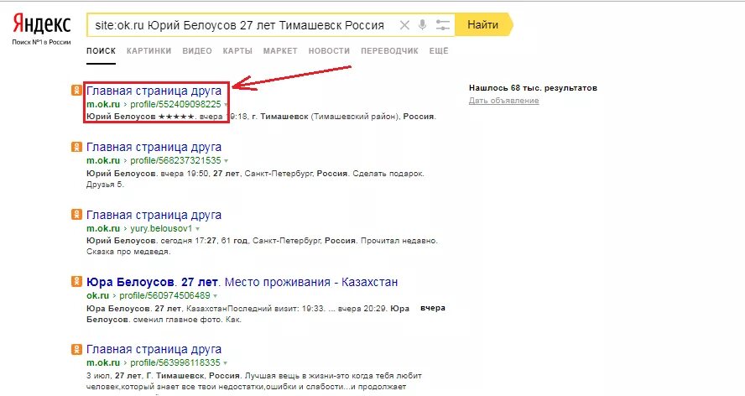Open the ПЕРЕВОДЧИК tab
This screenshot has height=396, width=745.
pyautogui.click(x=389, y=51)
